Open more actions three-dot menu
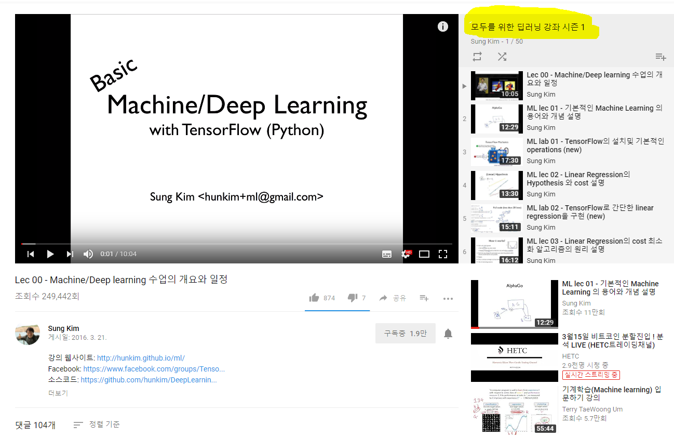Screen dimensions: 674x438 (448, 298)
